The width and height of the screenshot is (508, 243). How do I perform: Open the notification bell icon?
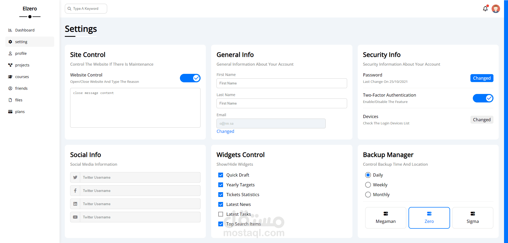tap(485, 9)
